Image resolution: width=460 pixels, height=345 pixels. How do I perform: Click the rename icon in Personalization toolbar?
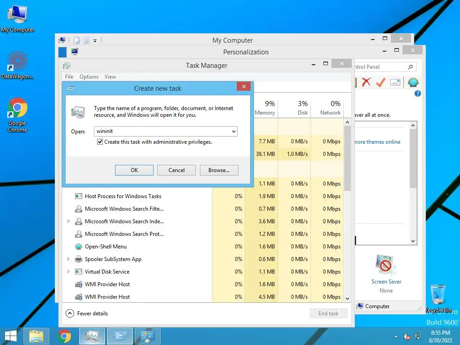click(395, 82)
